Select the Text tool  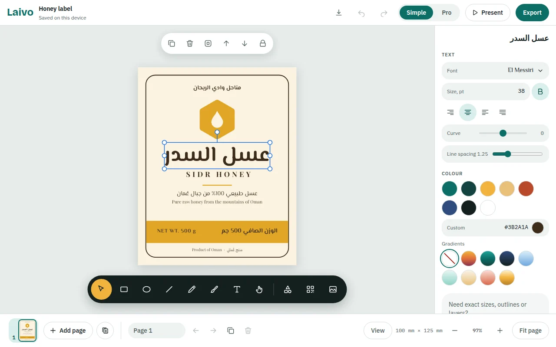click(237, 289)
